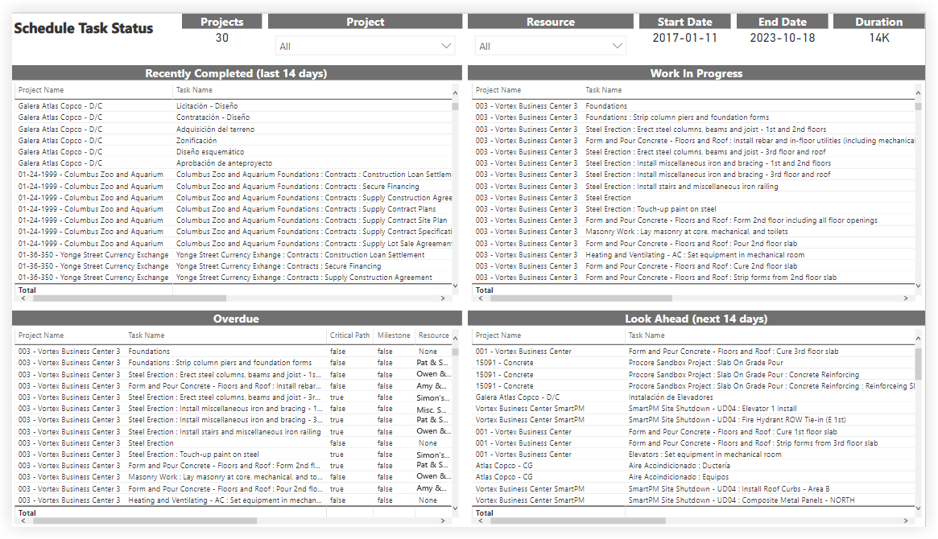
Task: Sort Work In Progress by Task Name header
Action: tap(604, 89)
